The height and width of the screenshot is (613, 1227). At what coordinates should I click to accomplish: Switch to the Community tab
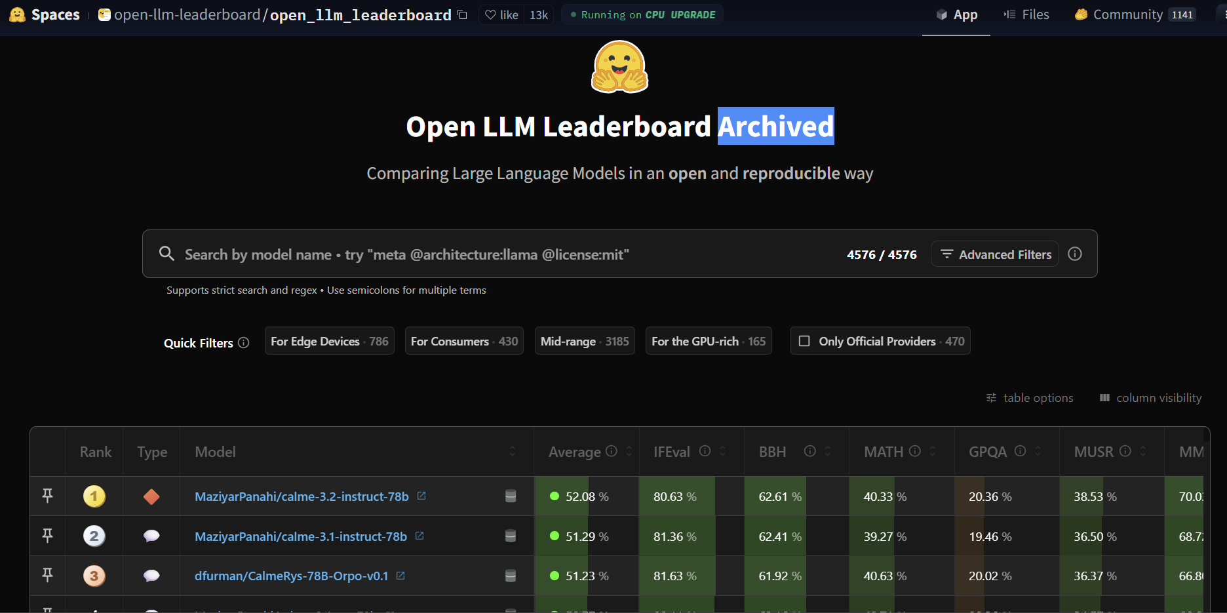1135,14
